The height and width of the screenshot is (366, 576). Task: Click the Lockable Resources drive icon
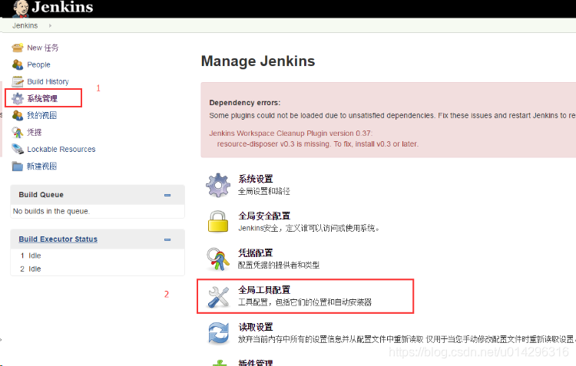17,149
